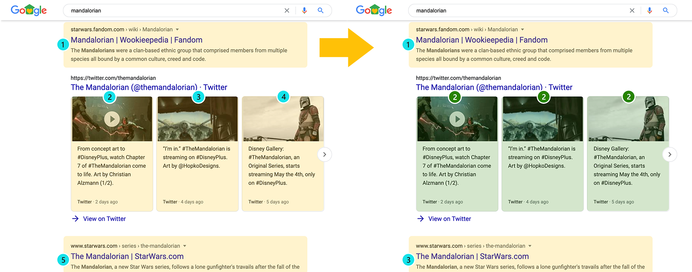Open Google logo on the left results page

[x=29, y=10]
